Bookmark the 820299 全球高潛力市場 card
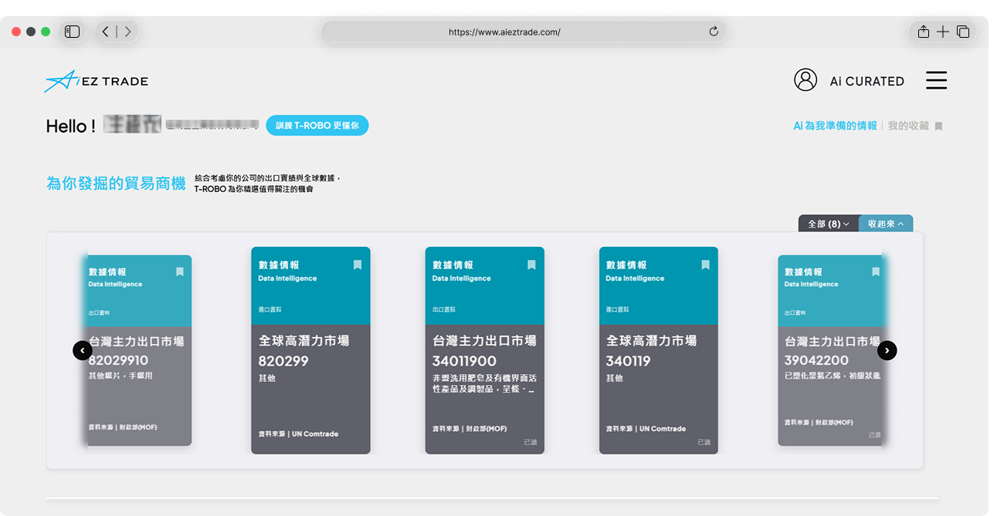 coord(358,265)
